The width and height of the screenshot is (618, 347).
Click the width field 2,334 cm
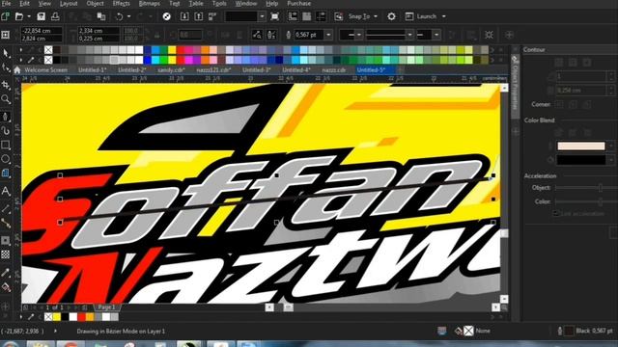(x=98, y=30)
